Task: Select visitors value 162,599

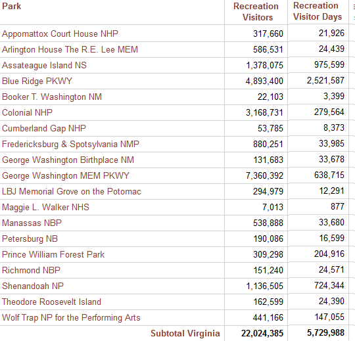Action: [268, 302]
